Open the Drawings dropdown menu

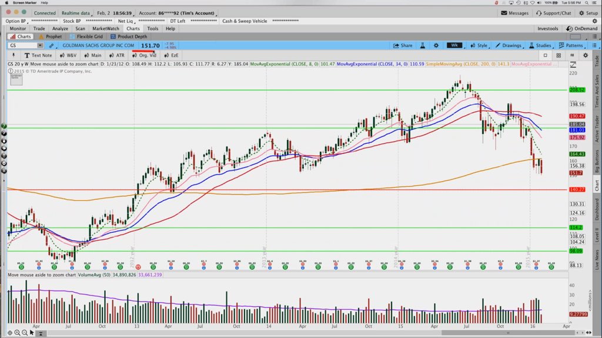point(509,45)
